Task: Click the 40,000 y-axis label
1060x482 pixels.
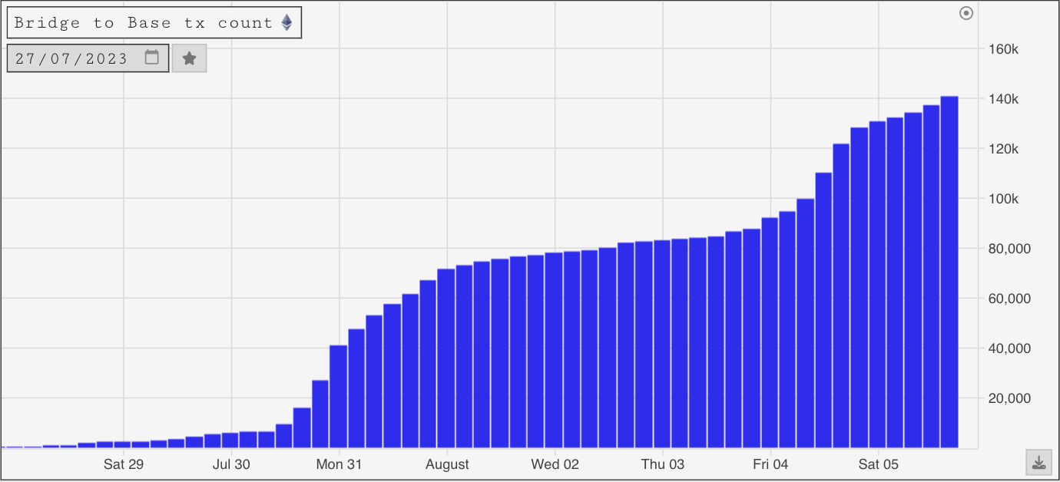Action: click(x=1009, y=348)
